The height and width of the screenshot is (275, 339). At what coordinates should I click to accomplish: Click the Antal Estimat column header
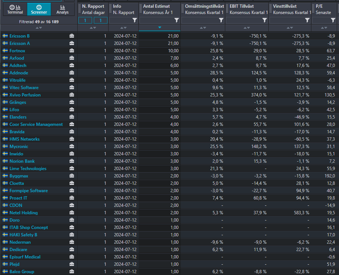coord(159,9)
